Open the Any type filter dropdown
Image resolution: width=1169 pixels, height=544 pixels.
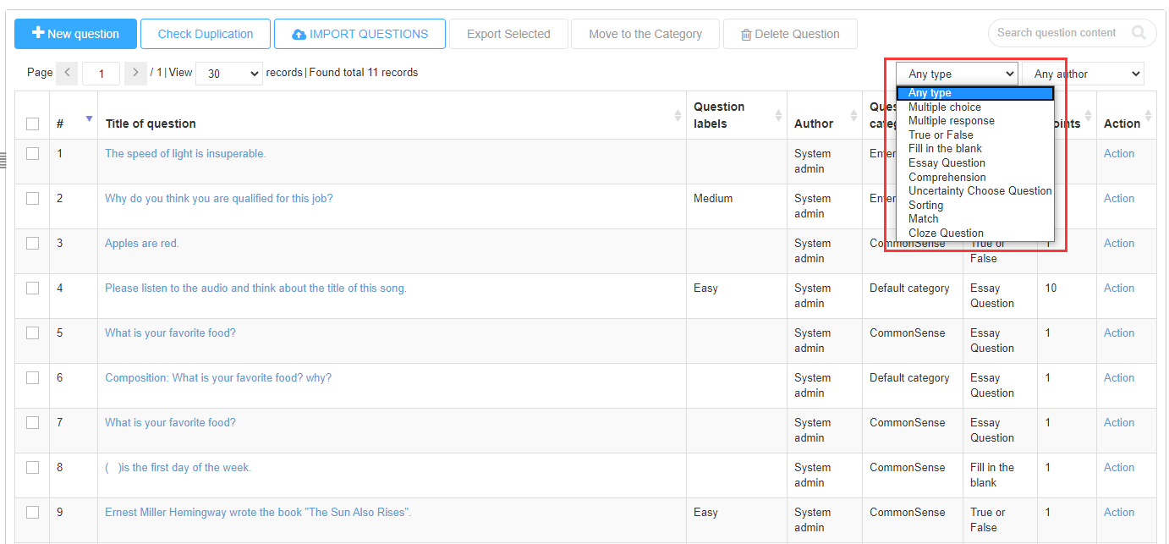point(958,74)
